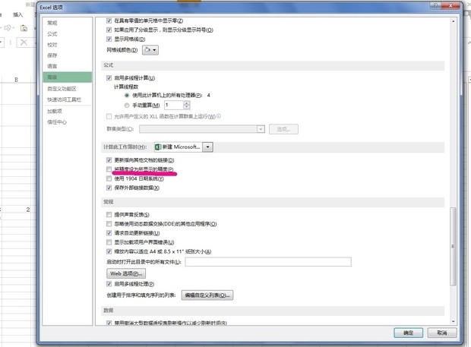Select 公式 category in sidebar
This screenshot has height=347, width=471.
pyautogui.click(x=52, y=34)
